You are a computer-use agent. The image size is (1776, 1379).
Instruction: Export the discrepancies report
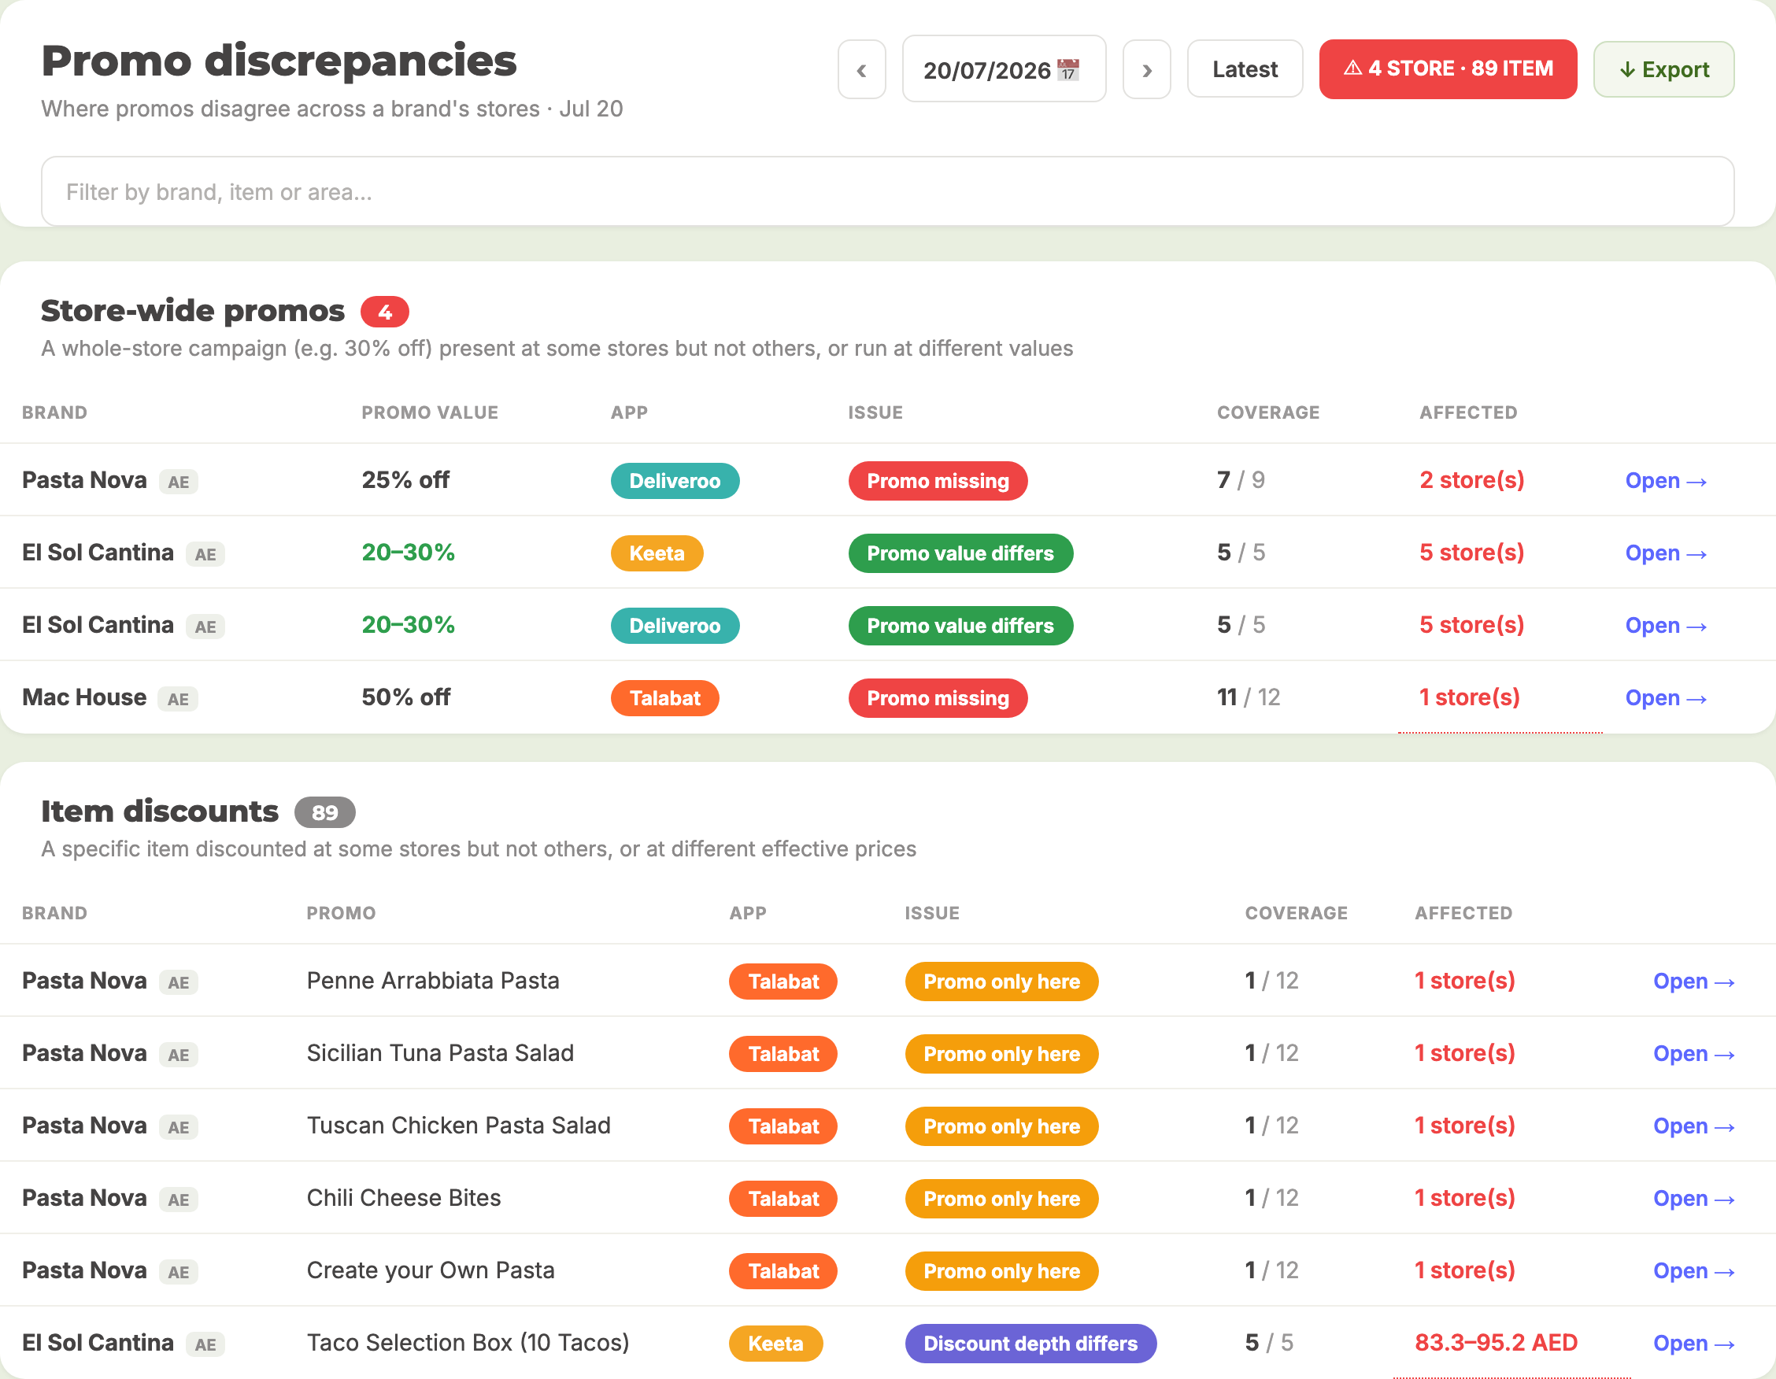coord(1663,69)
